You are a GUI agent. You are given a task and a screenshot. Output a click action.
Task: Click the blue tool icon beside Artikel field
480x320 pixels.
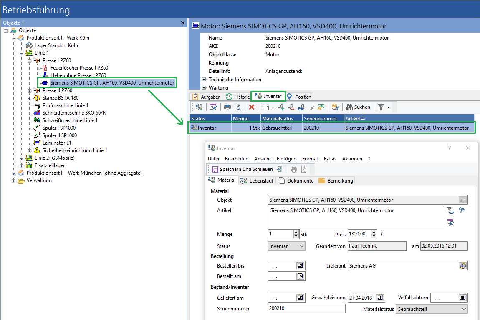(462, 210)
